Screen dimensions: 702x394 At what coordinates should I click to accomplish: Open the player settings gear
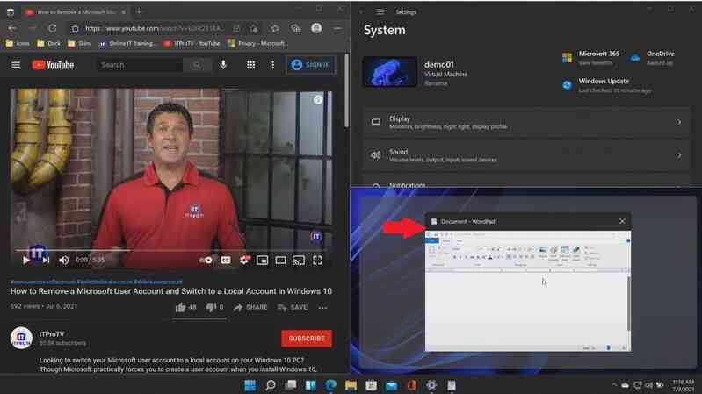tap(244, 260)
